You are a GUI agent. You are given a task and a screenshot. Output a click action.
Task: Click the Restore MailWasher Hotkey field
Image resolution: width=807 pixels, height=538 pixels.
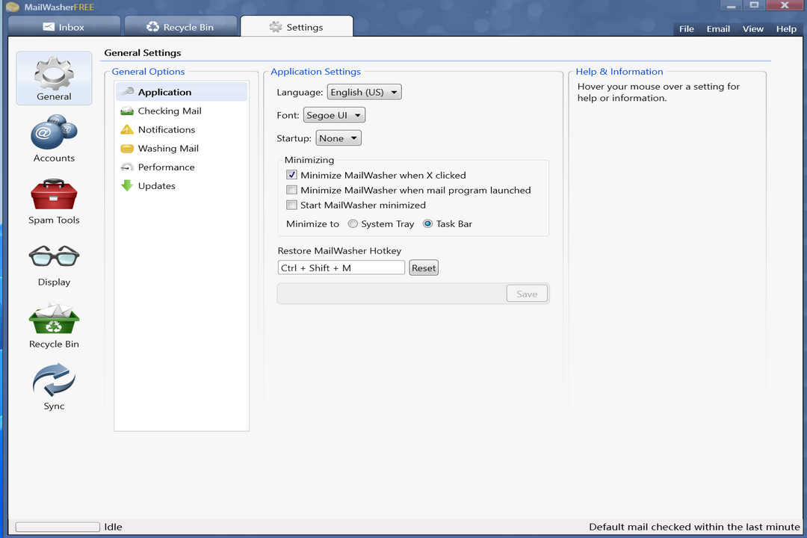(x=341, y=267)
